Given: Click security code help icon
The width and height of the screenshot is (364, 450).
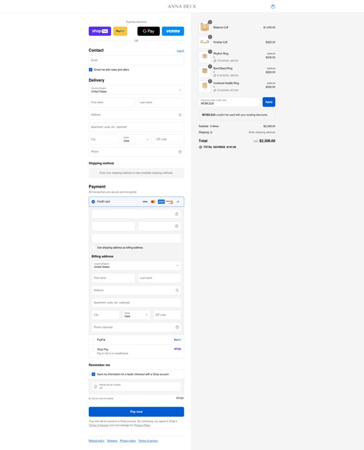Looking at the screenshot, I should [177, 226].
